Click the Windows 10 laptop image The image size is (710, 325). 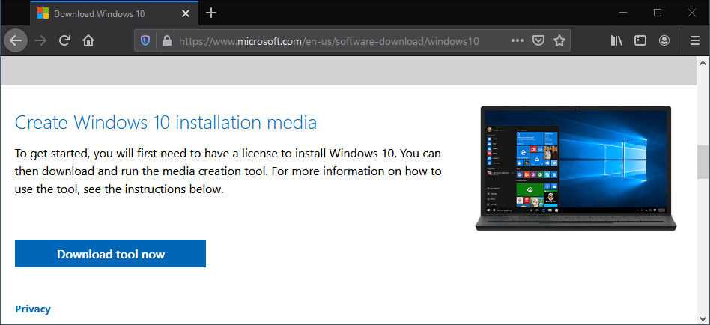pyautogui.click(x=575, y=168)
